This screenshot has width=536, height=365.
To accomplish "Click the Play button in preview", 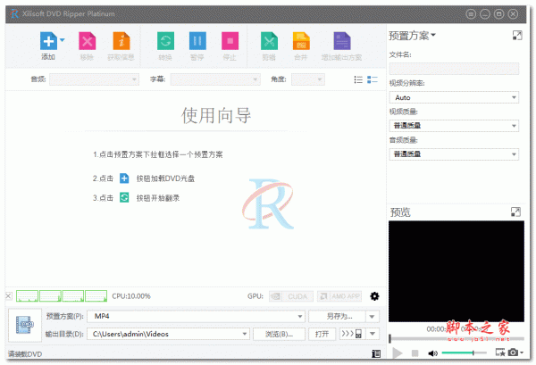I will (397, 353).
